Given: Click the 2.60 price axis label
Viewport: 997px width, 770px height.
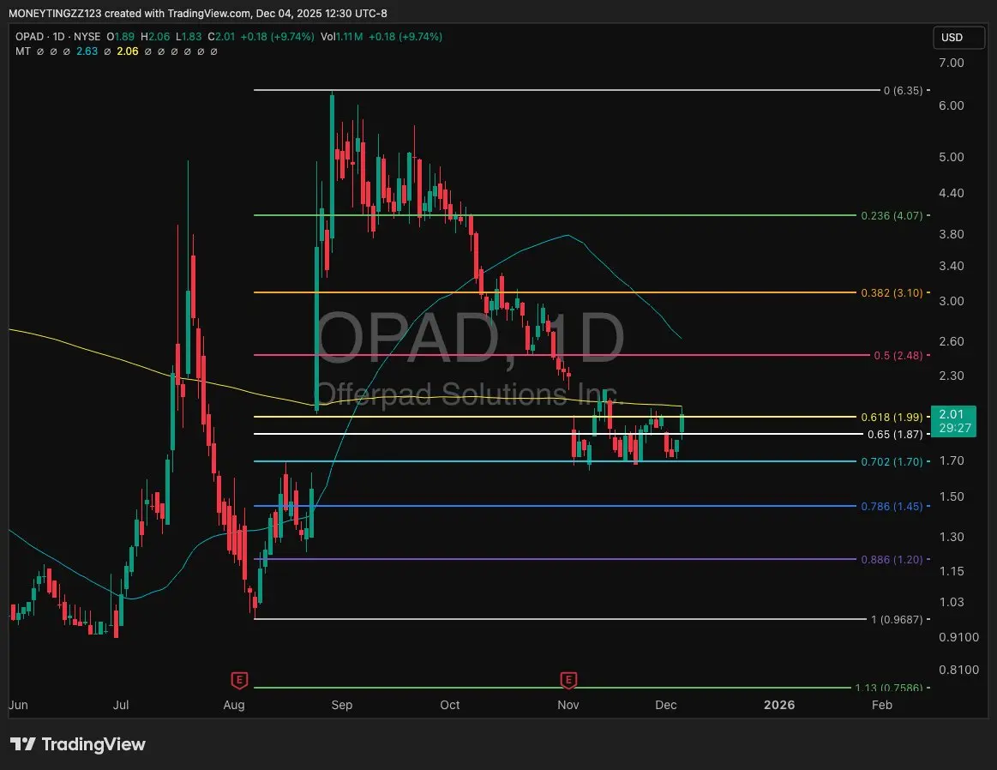Looking at the screenshot, I should [x=952, y=341].
